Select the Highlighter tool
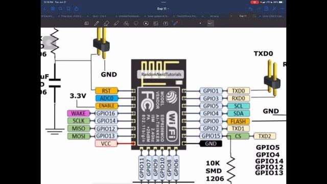 click(116, 24)
